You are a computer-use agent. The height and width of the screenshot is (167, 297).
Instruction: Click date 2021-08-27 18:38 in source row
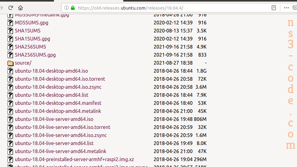tap(173, 63)
